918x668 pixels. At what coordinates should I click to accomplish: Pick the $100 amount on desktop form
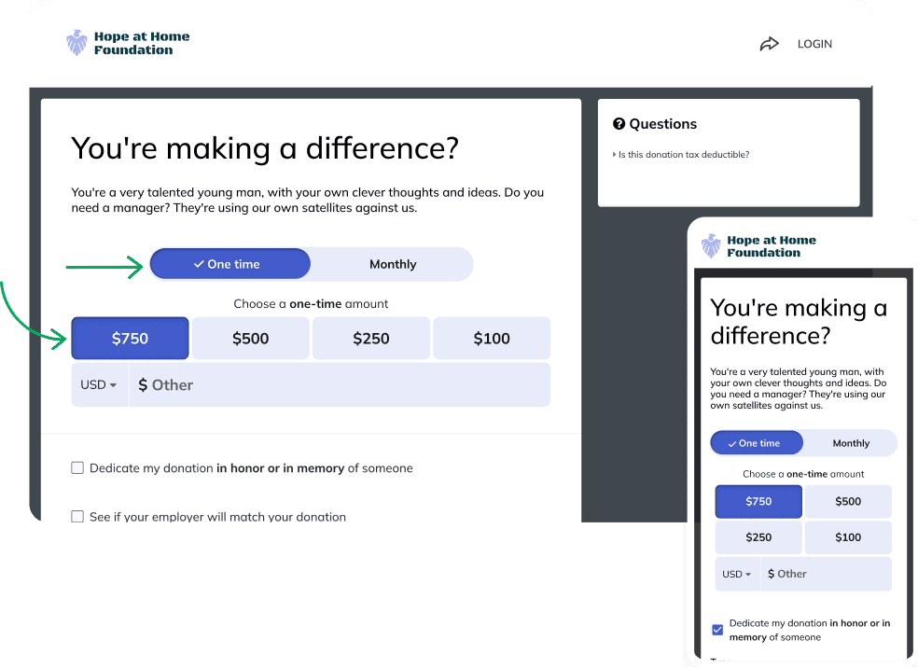[x=491, y=339]
